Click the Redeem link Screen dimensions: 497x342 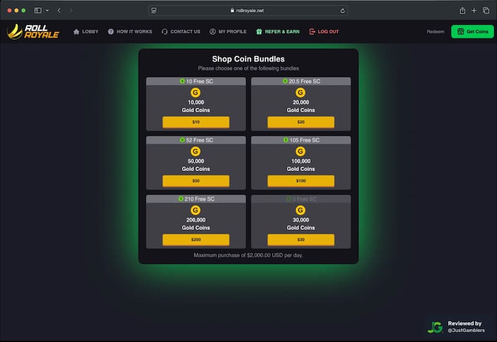[435, 32]
